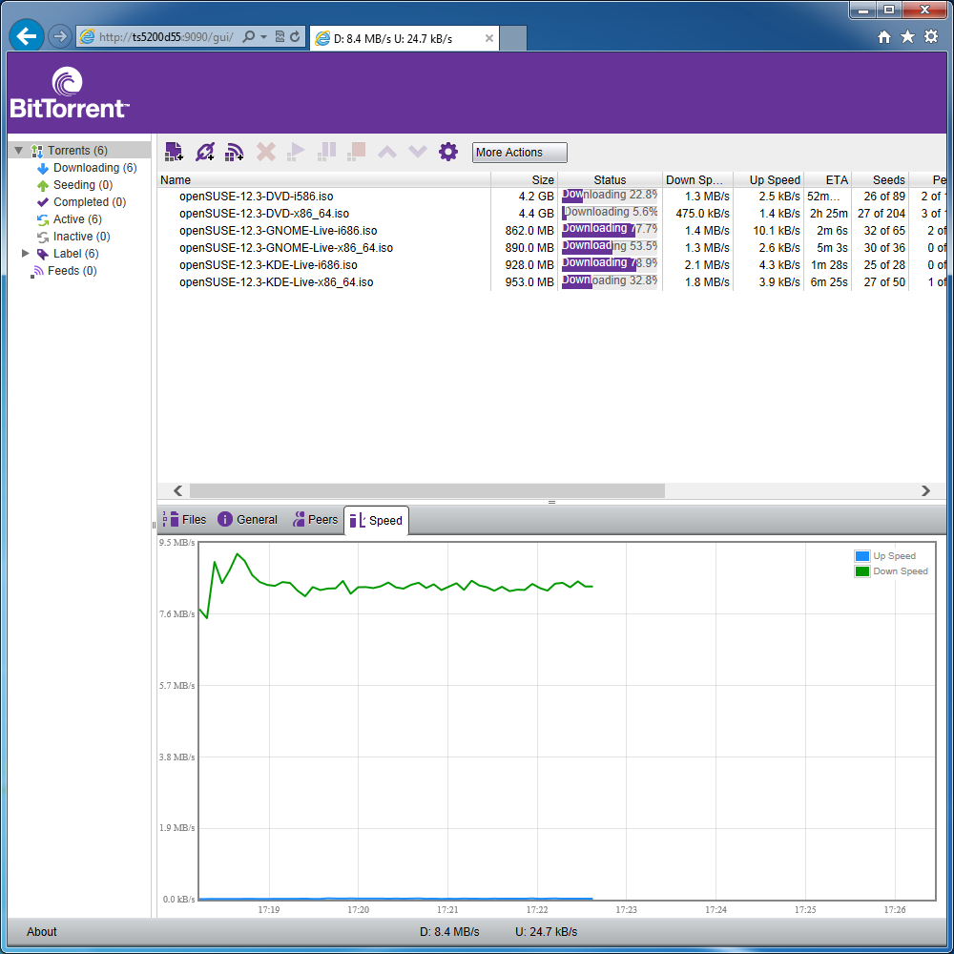
Task: Open the Preferences gear in toolbar
Action: click(x=448, y=152)
